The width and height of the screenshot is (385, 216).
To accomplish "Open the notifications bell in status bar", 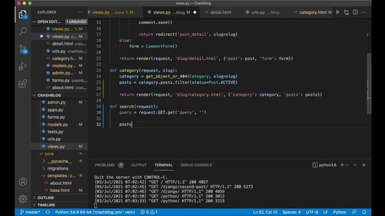I will 364,212.
